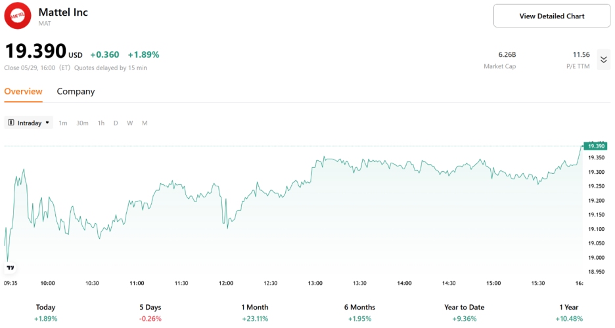Screen dimensions: 615x328
Task: Click the Mattel red company logo
Action: (18, 16)
